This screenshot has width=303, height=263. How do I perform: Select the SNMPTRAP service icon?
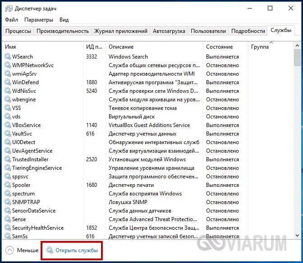click(8, 202)
